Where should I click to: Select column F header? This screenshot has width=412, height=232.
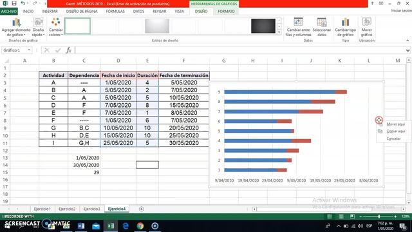pos(184,61)
